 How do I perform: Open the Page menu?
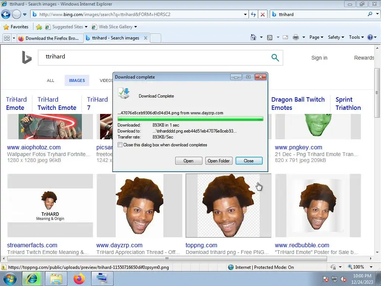point(316,37)
